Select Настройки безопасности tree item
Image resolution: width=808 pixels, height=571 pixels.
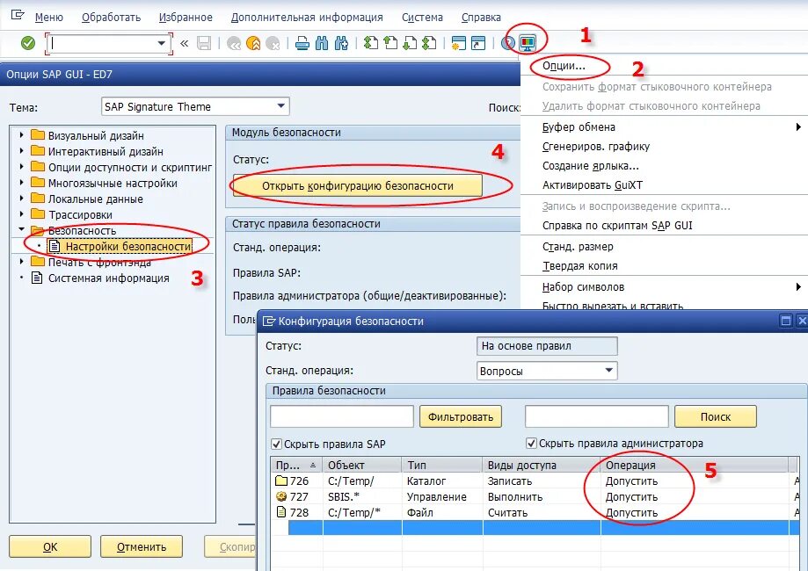[127, 247]
